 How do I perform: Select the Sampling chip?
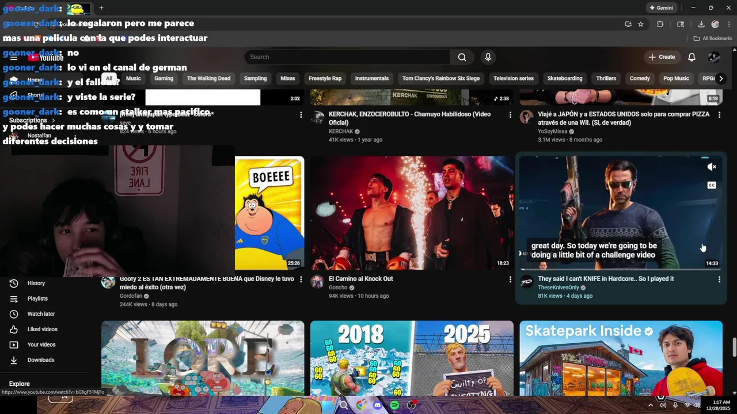255,78
